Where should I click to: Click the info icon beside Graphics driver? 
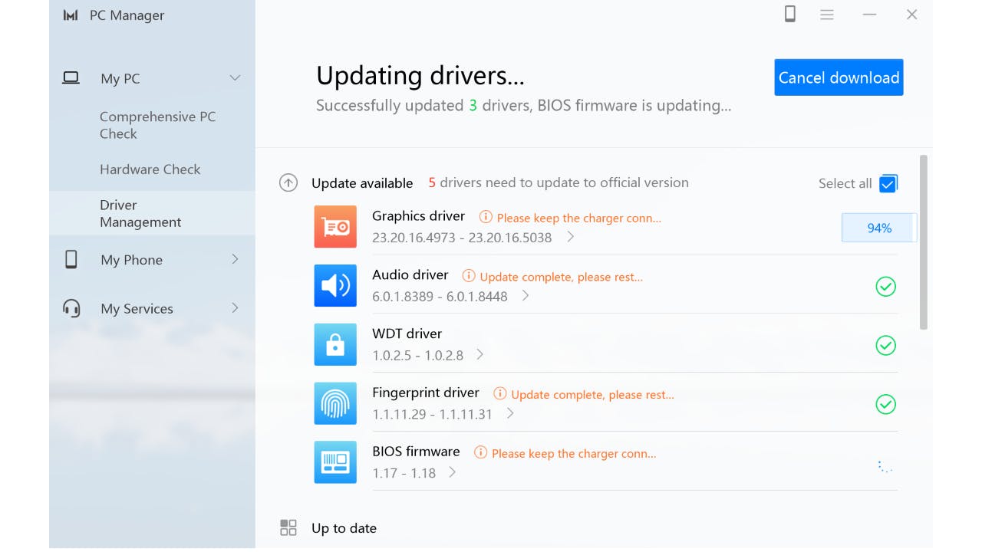[486, 217]
